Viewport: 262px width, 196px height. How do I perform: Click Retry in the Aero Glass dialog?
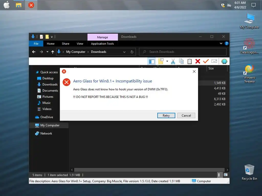[166, 116]
